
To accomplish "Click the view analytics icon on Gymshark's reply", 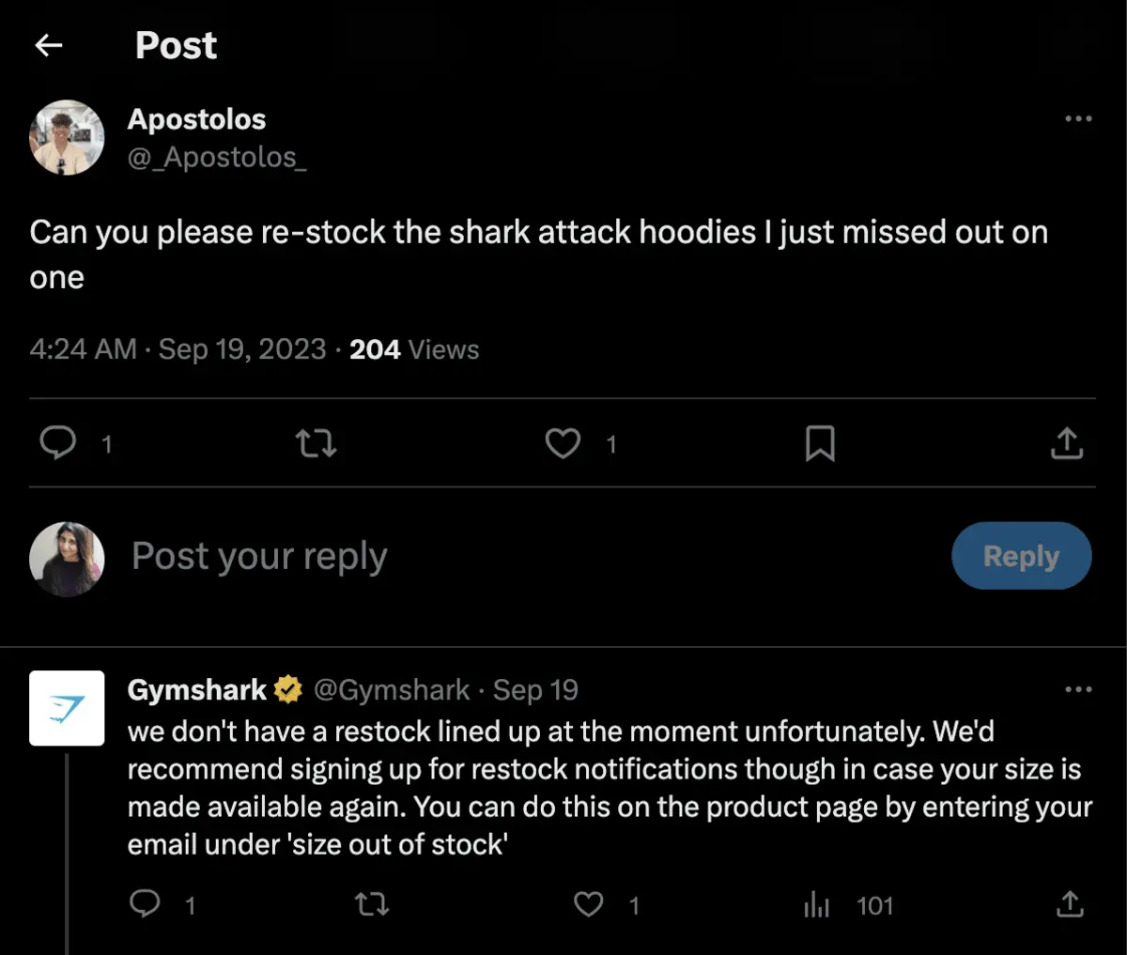I will tap(817, 904).
